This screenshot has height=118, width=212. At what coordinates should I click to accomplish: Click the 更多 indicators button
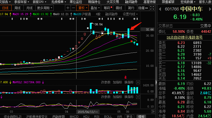click(x=129, y=116)
